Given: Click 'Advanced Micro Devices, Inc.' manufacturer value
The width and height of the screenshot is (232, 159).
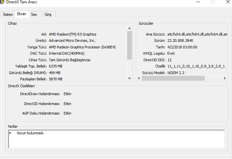Looking at the screenshot, I should click(x=72, y=40).
